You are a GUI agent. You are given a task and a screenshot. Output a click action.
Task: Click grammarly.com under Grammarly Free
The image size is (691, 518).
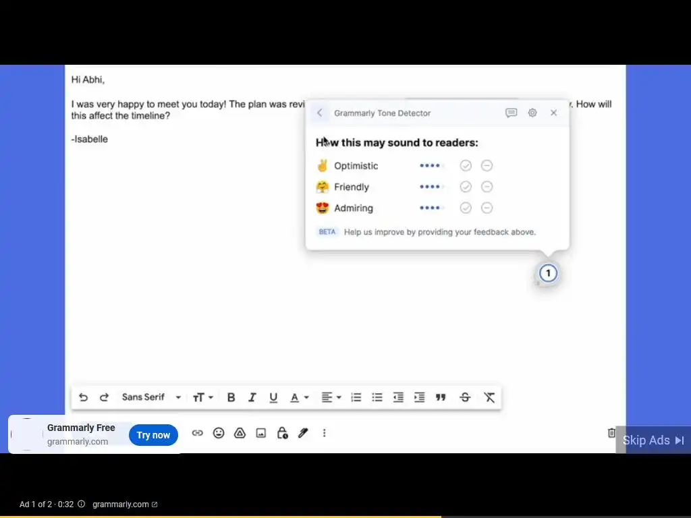(78, 442)
